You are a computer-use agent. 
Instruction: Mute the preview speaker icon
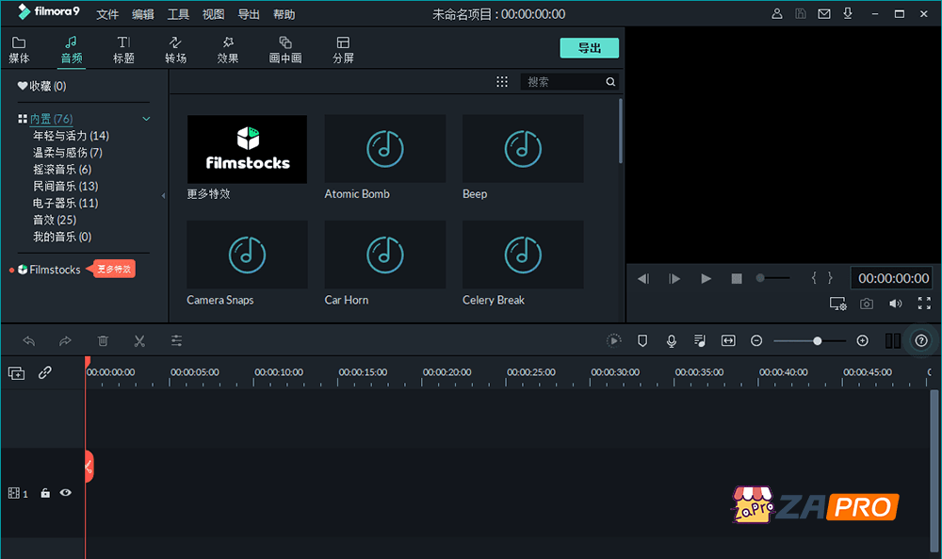click(895, 304)
